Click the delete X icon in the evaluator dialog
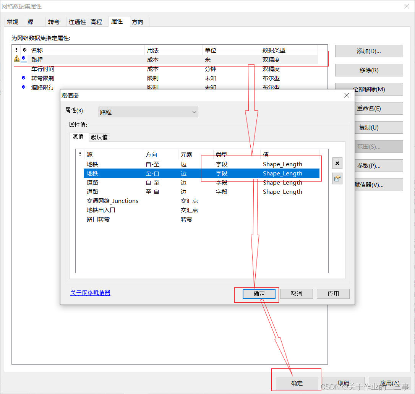Viewport: 415px width, 394px height. coord(337,163)
